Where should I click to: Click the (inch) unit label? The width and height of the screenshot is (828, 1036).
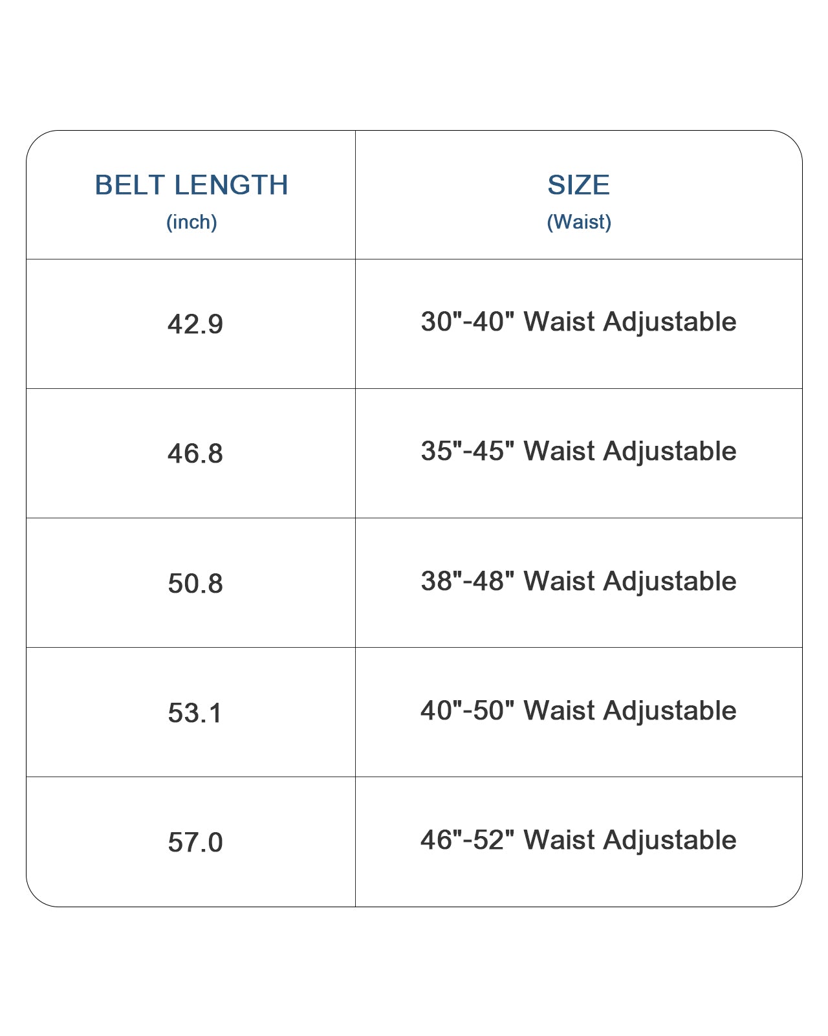[x=191, y=222]
